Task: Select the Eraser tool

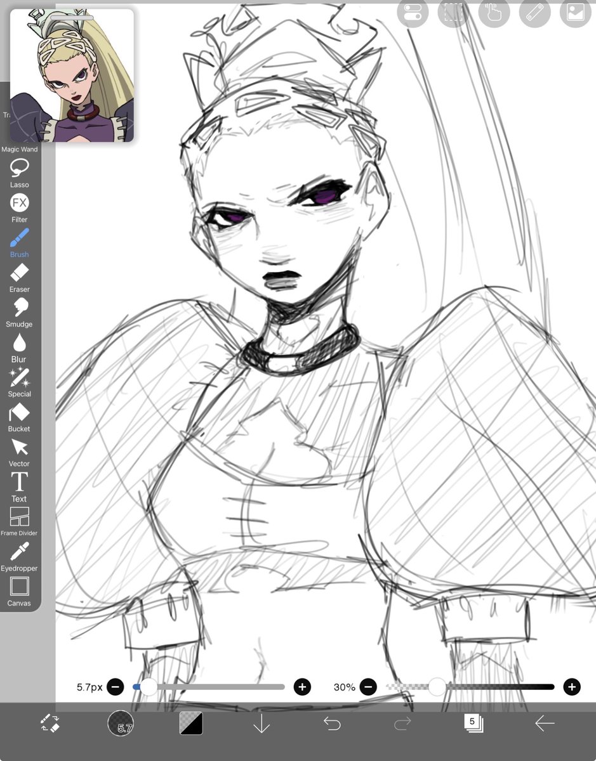Action: 19,278
